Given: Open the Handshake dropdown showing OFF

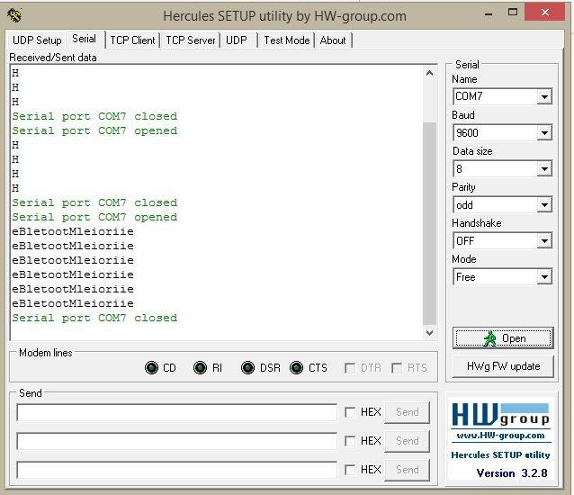Looking at the screenshot, I should [544, 241].
